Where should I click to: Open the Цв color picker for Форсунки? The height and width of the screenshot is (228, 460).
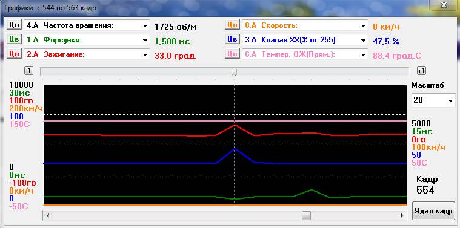click(14, 39)
